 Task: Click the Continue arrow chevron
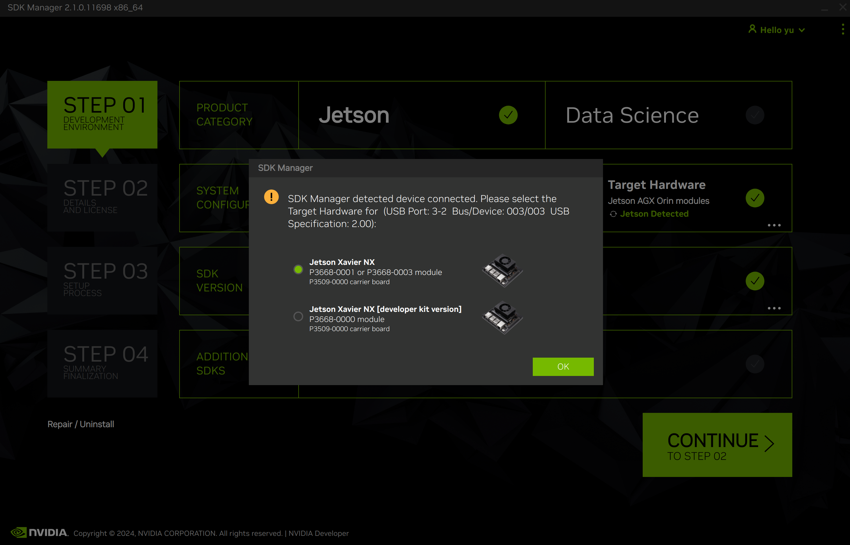tap(769, 444)
